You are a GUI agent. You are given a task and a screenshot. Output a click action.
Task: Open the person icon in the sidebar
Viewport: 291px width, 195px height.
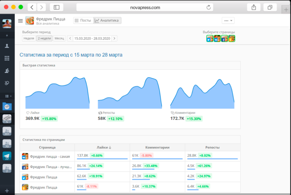(7, 46)
